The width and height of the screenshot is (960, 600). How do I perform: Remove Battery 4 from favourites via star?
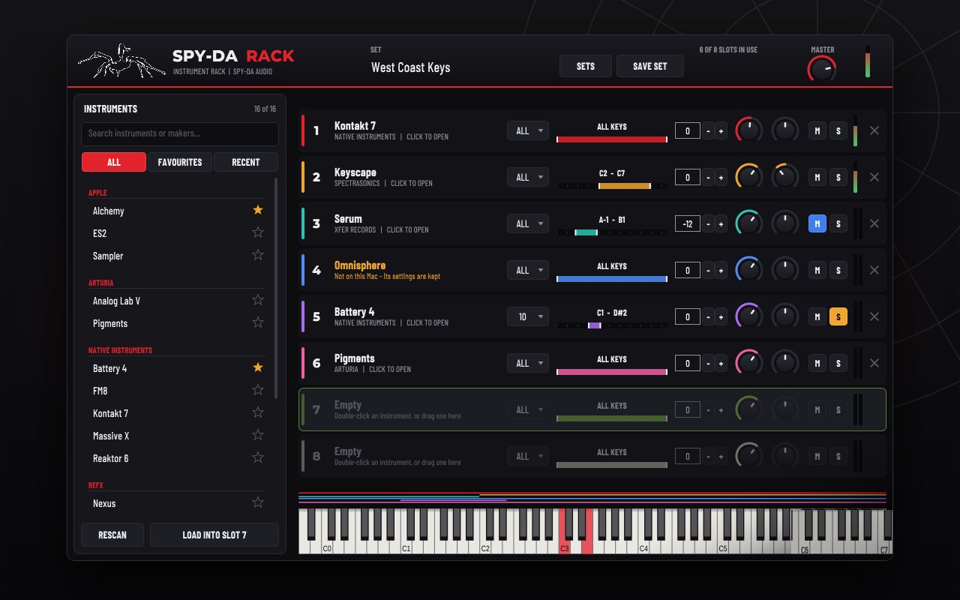pos(258,367)
